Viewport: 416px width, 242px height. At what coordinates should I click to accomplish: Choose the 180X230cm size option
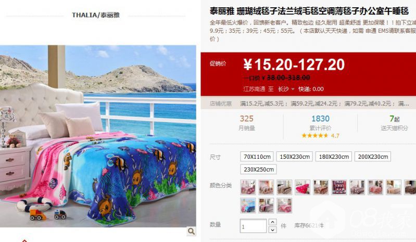[334, 157]
